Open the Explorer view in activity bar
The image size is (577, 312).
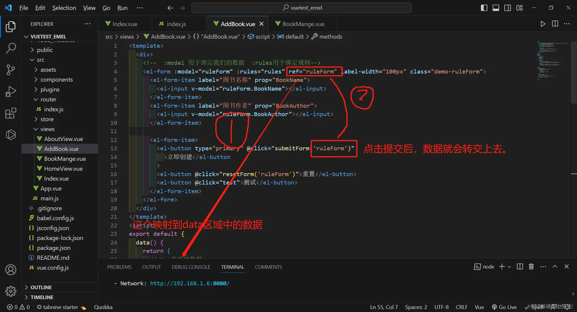pos(11,27)
